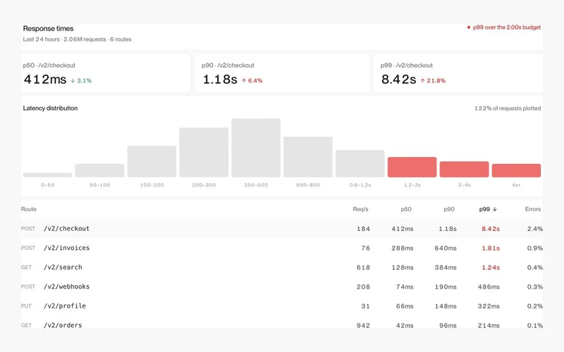Open the /v2/orders route row
The height and width of the screenshot is (352, 564).
click(282, 323)
